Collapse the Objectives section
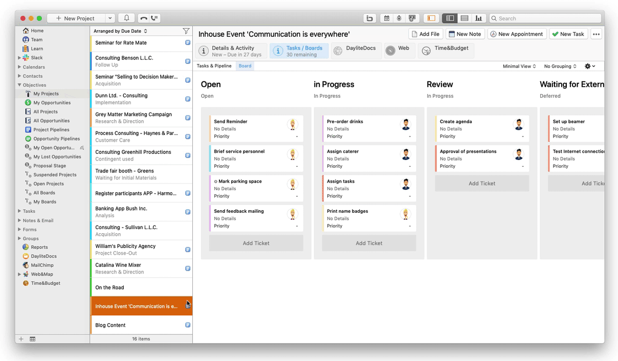 tap(19, 85)
